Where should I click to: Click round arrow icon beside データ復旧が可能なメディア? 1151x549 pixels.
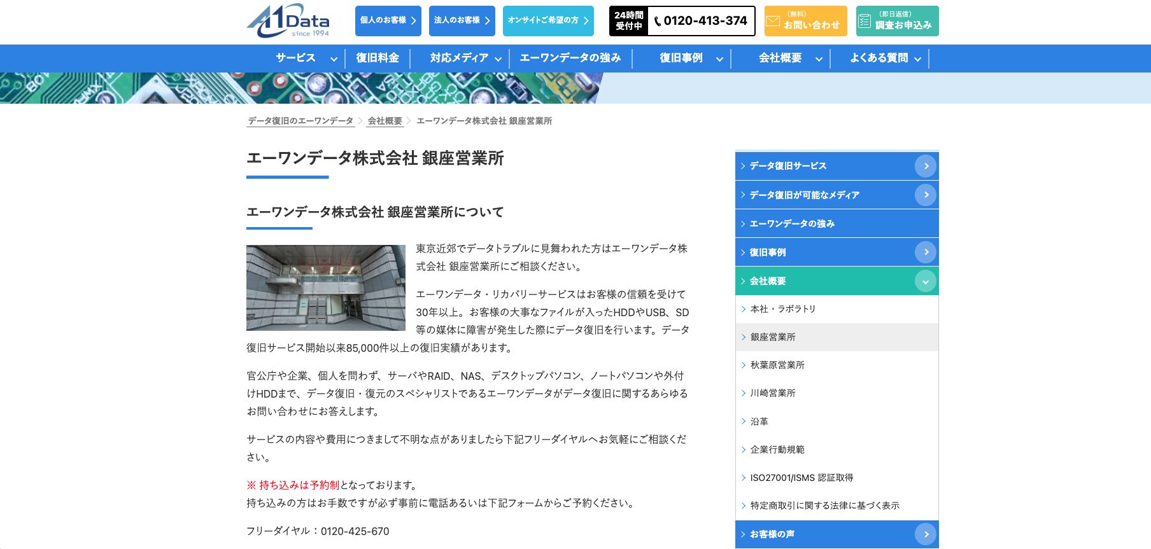pos(926,195)
